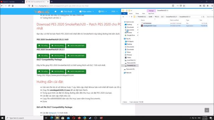This screenshot has height=120, width=214.
Task: Open the App Tools ribbon tab
Action: (x=151, y=13)
